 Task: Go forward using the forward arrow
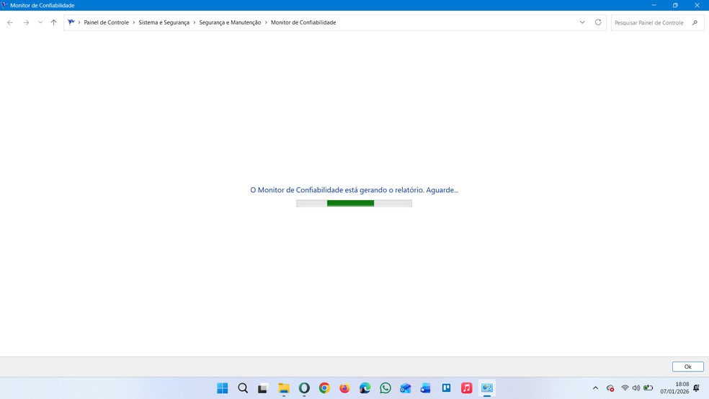click(x=26, y=22)
